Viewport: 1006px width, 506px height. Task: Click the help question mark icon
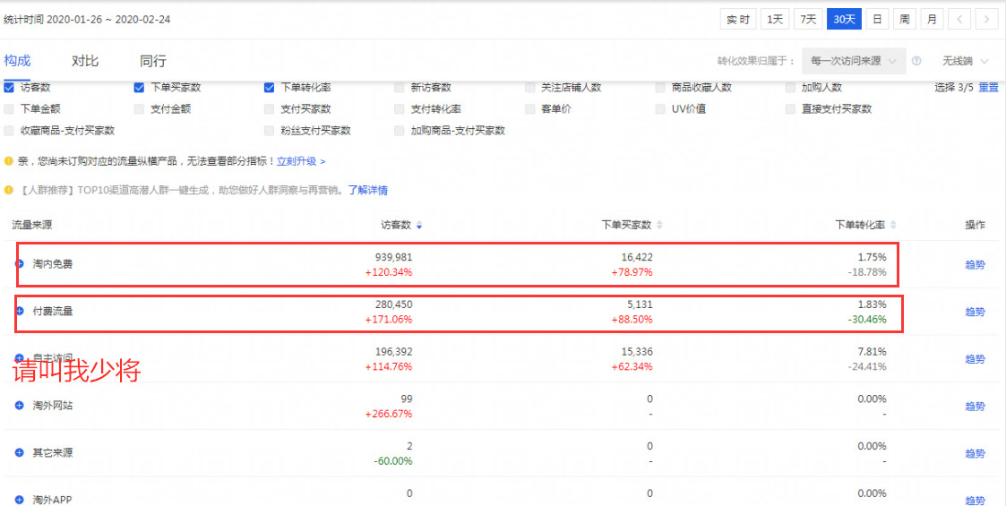[916, 61]
